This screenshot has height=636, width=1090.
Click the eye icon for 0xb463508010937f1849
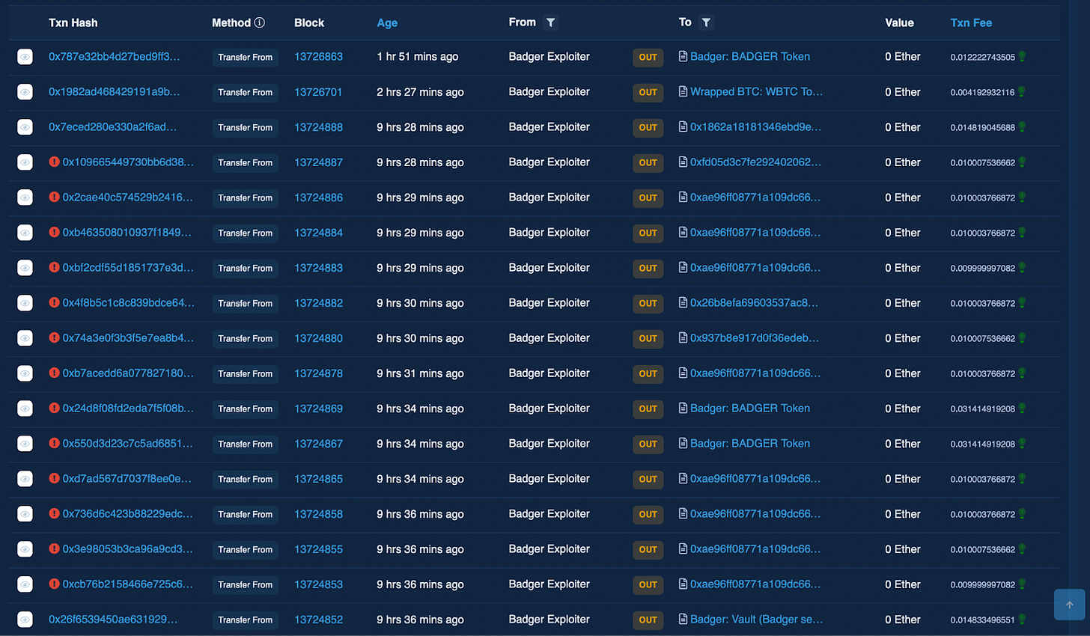[25, 233]
